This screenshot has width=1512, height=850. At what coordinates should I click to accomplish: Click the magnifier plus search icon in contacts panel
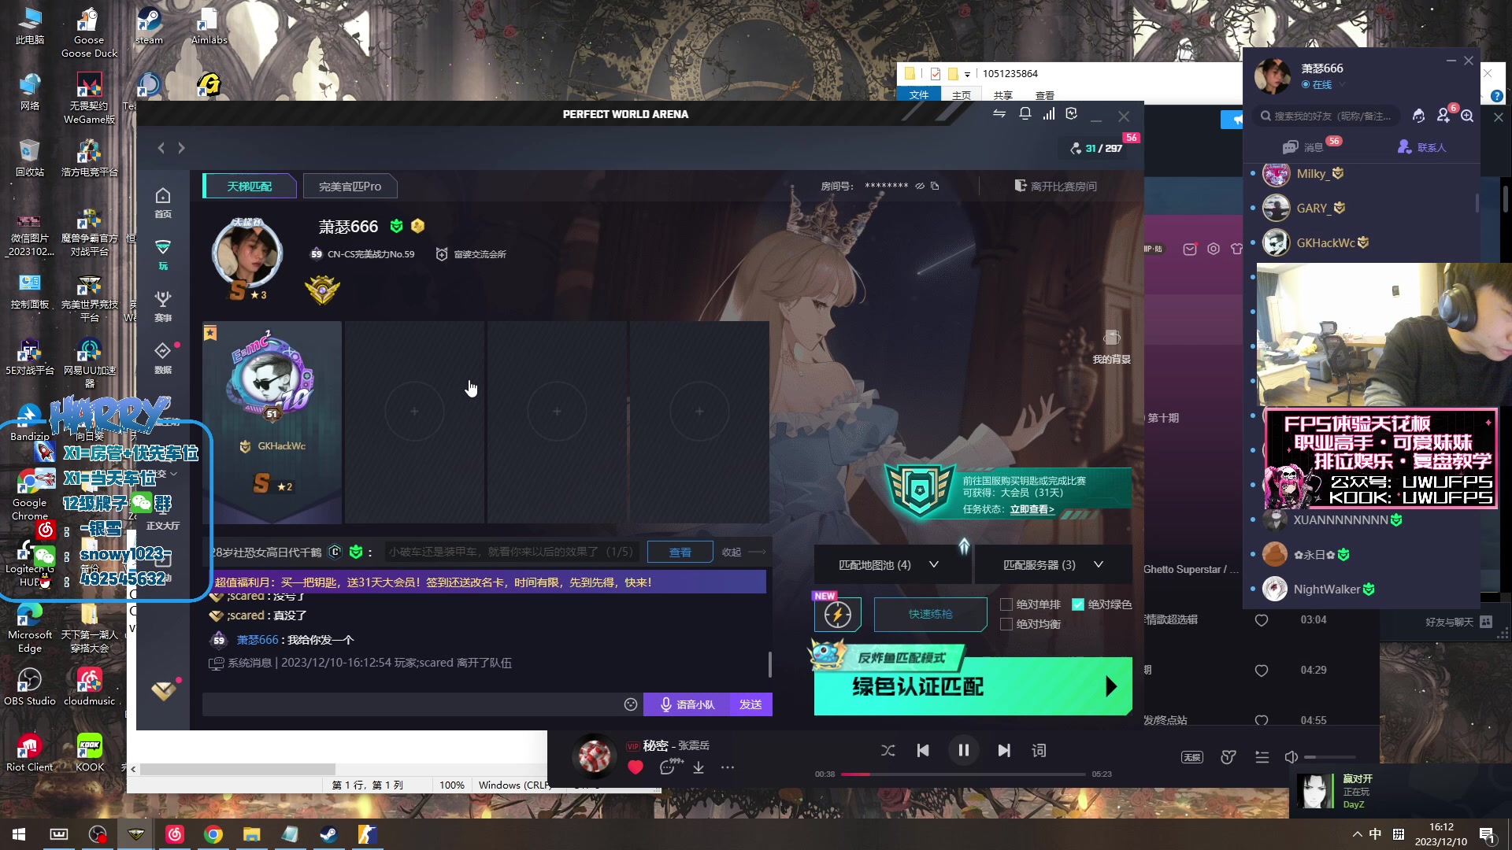[x=1467, y=116]
